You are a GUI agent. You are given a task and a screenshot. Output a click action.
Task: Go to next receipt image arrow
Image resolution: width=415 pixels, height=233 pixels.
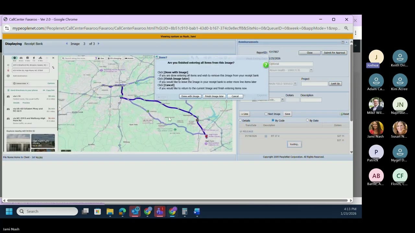click(x=98, y=44)
